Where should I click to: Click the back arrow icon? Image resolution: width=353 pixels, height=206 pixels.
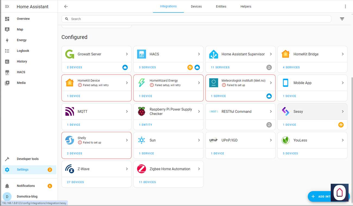tap(66, 7)
